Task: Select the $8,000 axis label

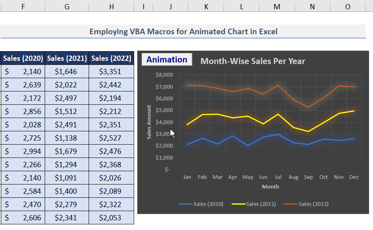Action: click(x=164, y=75)
